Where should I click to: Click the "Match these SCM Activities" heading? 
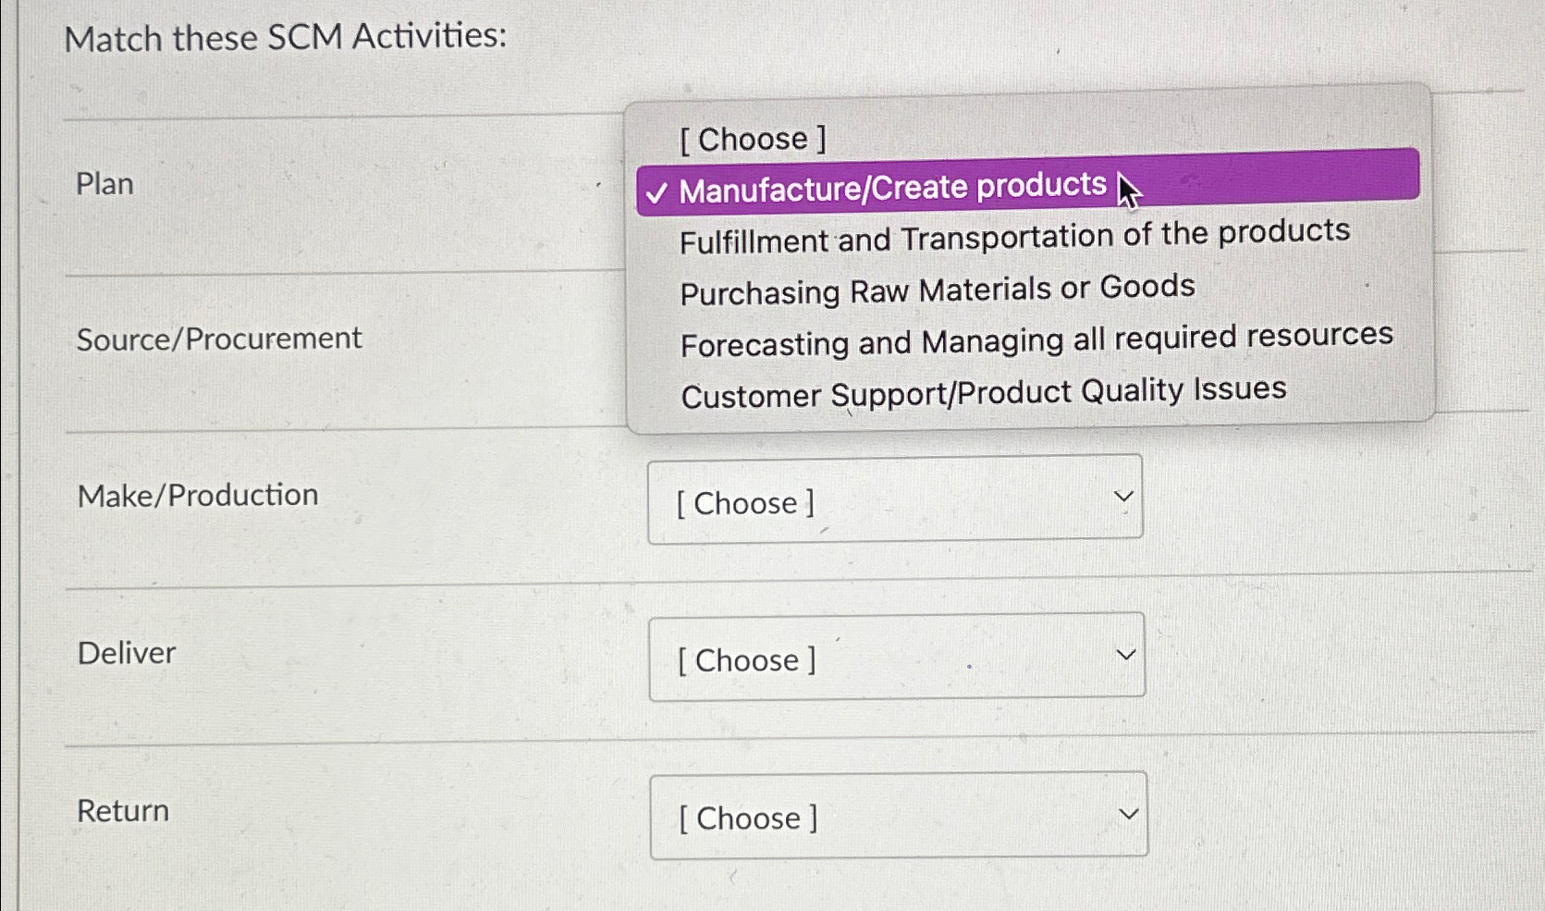285,38
